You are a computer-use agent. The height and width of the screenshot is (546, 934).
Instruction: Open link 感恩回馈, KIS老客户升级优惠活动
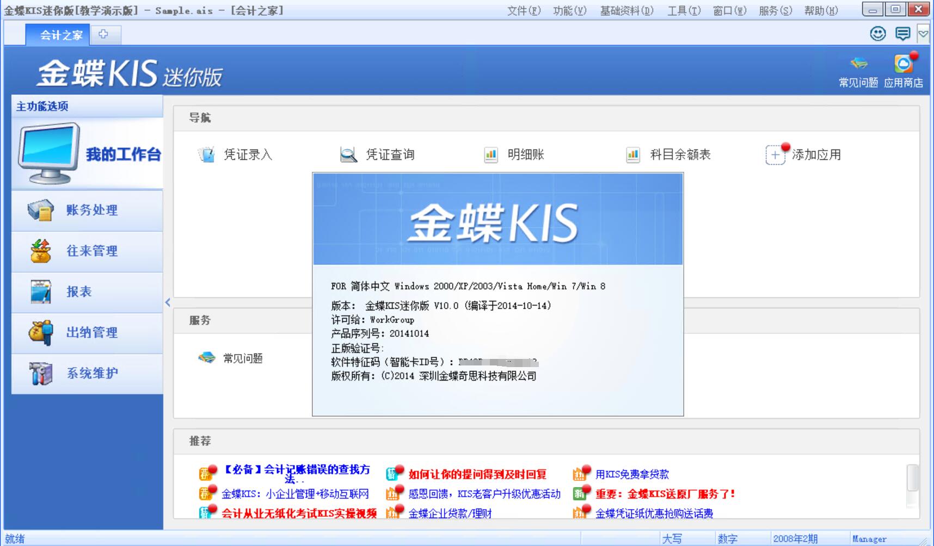pos(484,494)
